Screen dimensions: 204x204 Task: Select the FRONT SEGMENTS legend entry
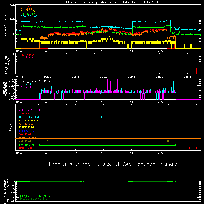[35, 196]
